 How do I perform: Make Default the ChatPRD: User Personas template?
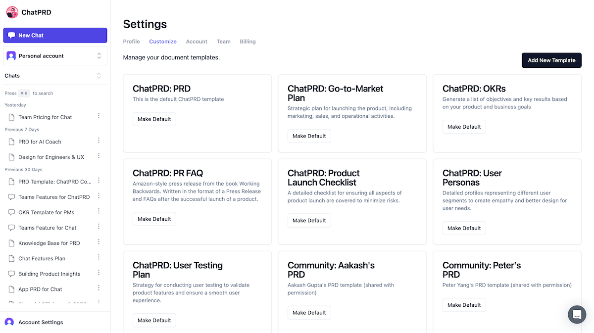(x=464, y=228)
